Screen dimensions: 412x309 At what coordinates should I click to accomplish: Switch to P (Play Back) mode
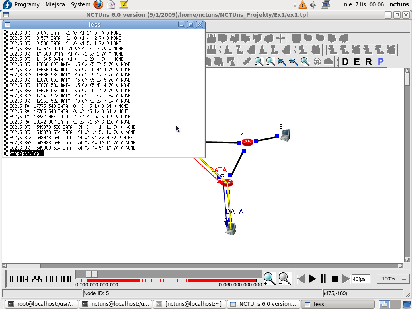(x=381, y=62)
